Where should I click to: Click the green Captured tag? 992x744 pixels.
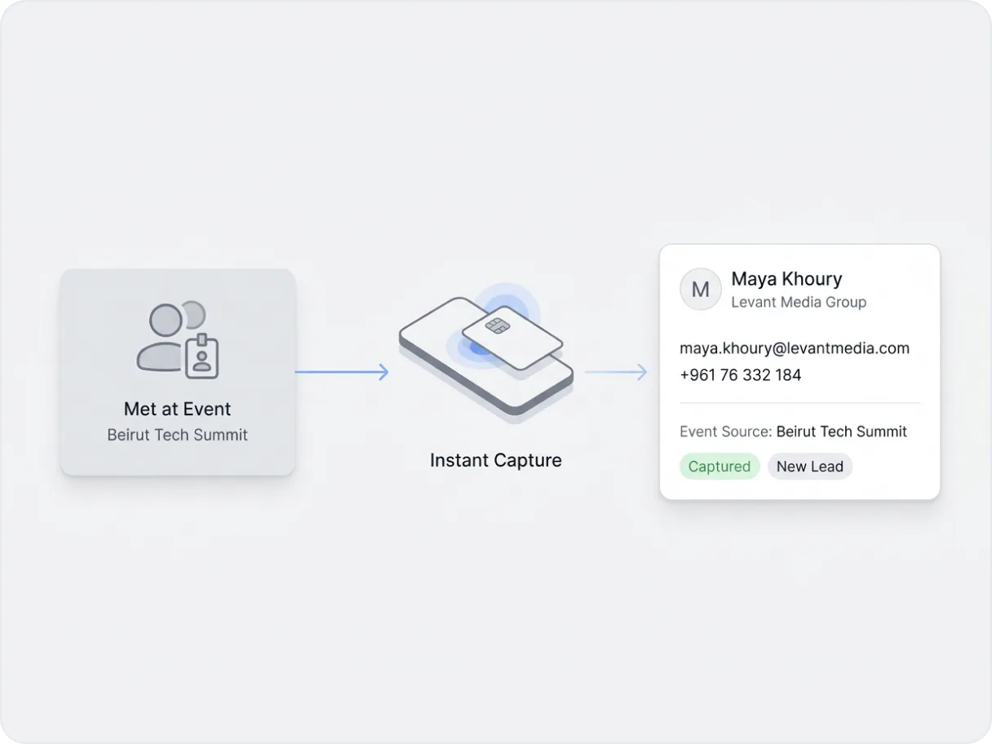[x=719, y=467]
